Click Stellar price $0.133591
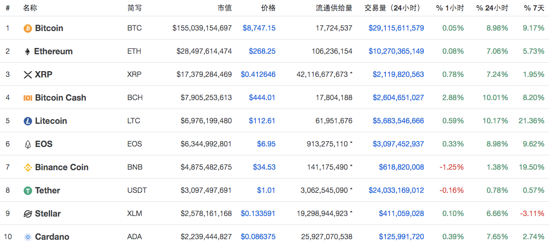Image resolution: width=549 pixels, height=245 pixels. click(258, 213)
